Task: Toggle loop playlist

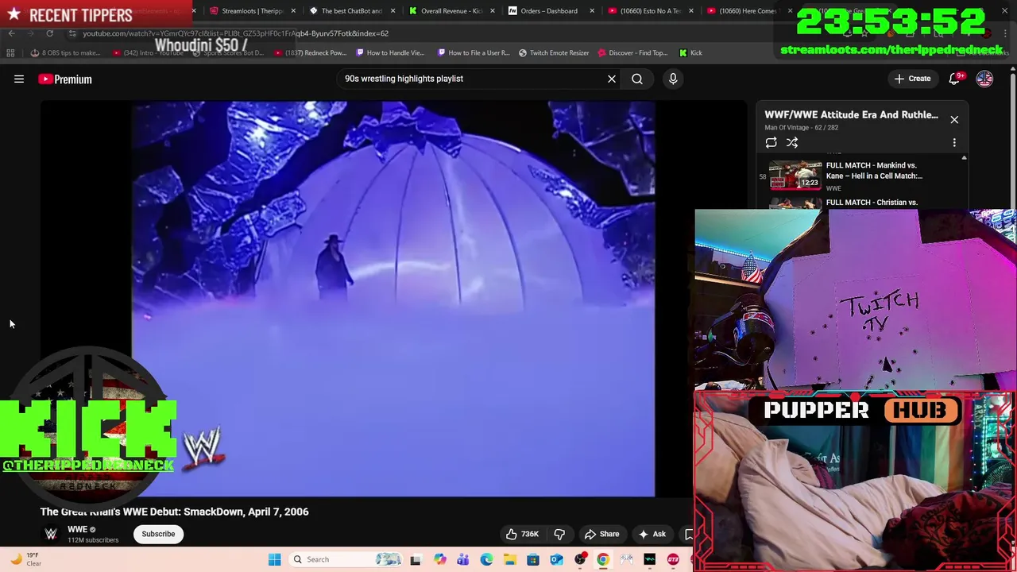Action: [x=771, y=142]
